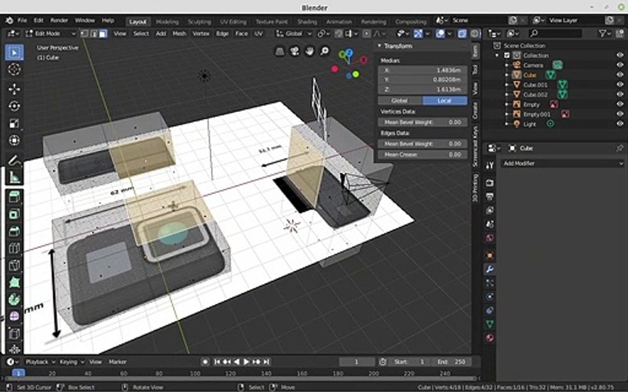Select the Scale tool
Viewport: 628px width, 392px height.
tap(14, 123)
